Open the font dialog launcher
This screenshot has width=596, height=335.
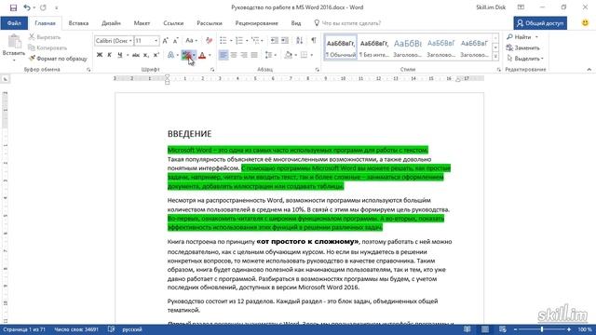[x=212, y=70]
